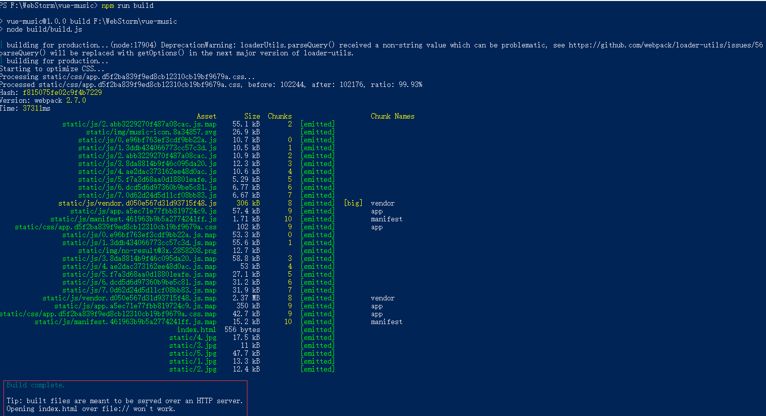Viewport: 766px width, 416px height.
Task: Select asset static/js/5.f7a3d68aa0d18801eafe.js
Action: click(147, 179)
